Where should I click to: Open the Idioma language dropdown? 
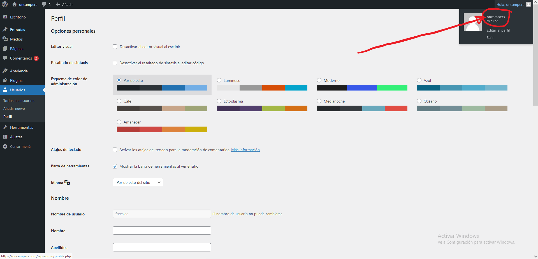(138, 182)
